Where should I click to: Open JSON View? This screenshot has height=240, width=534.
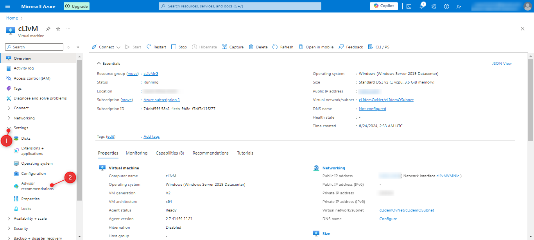click(502, 64)
